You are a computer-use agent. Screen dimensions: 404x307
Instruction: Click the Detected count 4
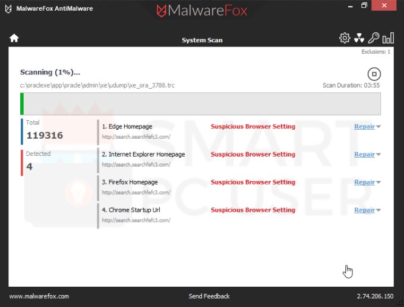(x=29, y=167)
